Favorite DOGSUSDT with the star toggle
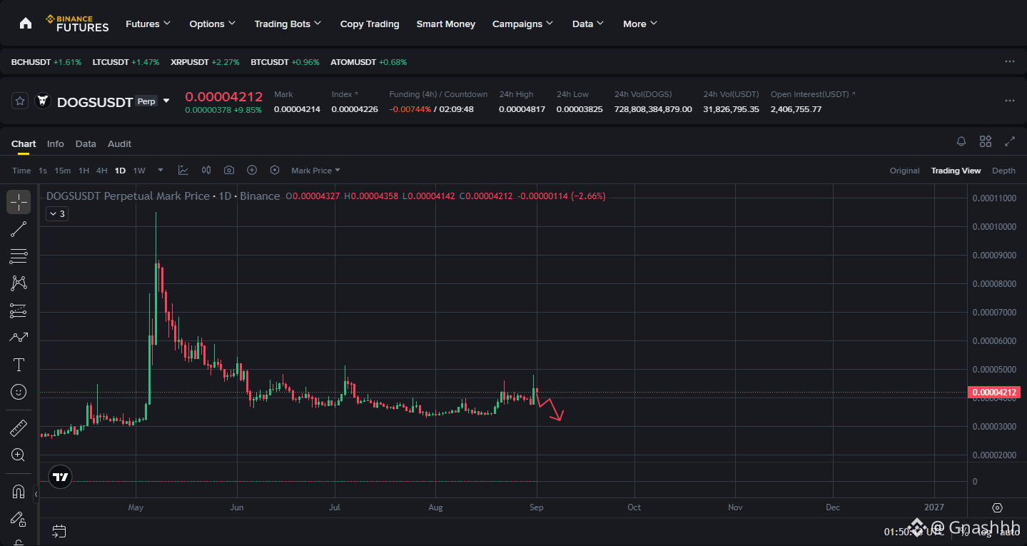 click(x=20, y=101)
